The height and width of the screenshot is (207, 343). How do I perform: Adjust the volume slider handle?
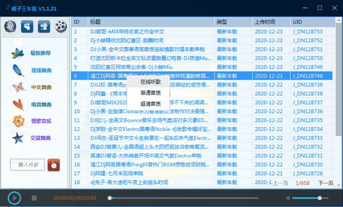pyautogui.click(x=320, y=198)
